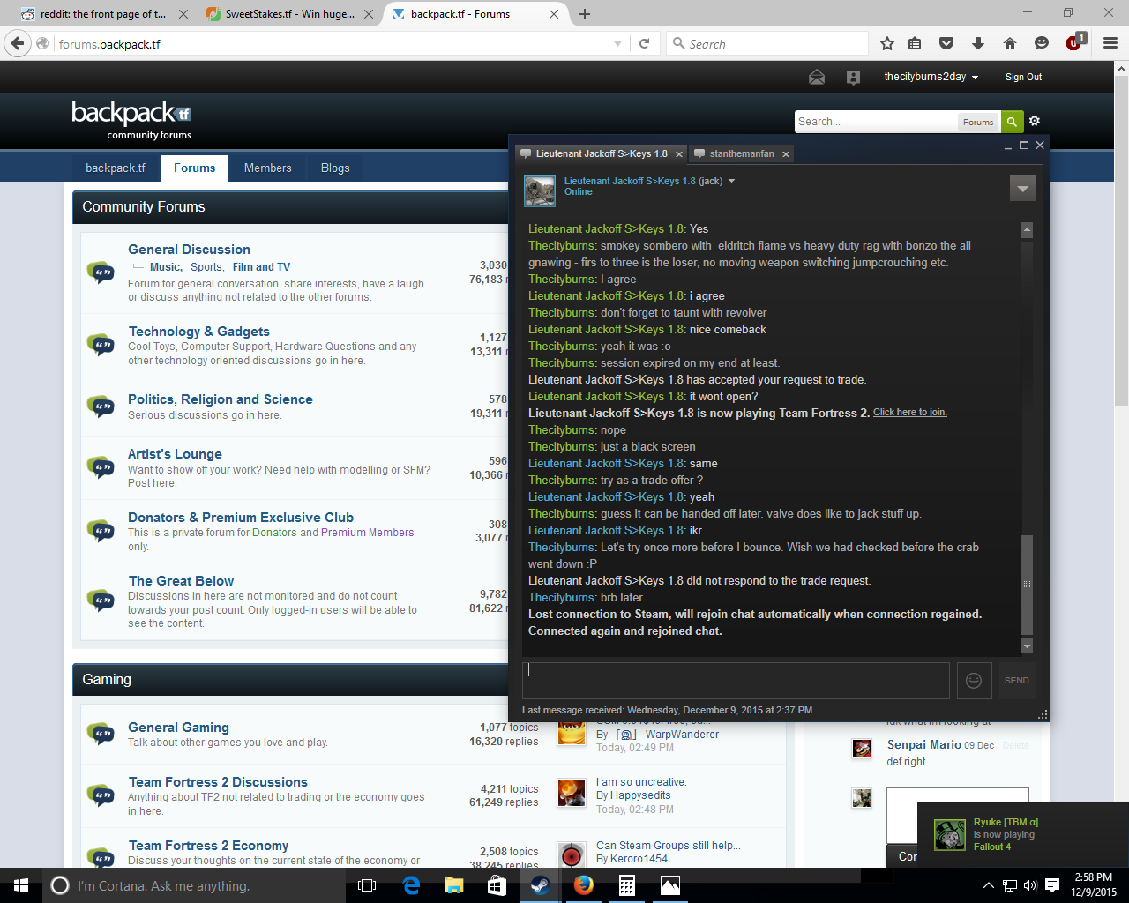Viewport: 1129px width, 903px height.
Task: Open the Team Fortress 2 Discussions forum
Action: [x=218, y=782]
